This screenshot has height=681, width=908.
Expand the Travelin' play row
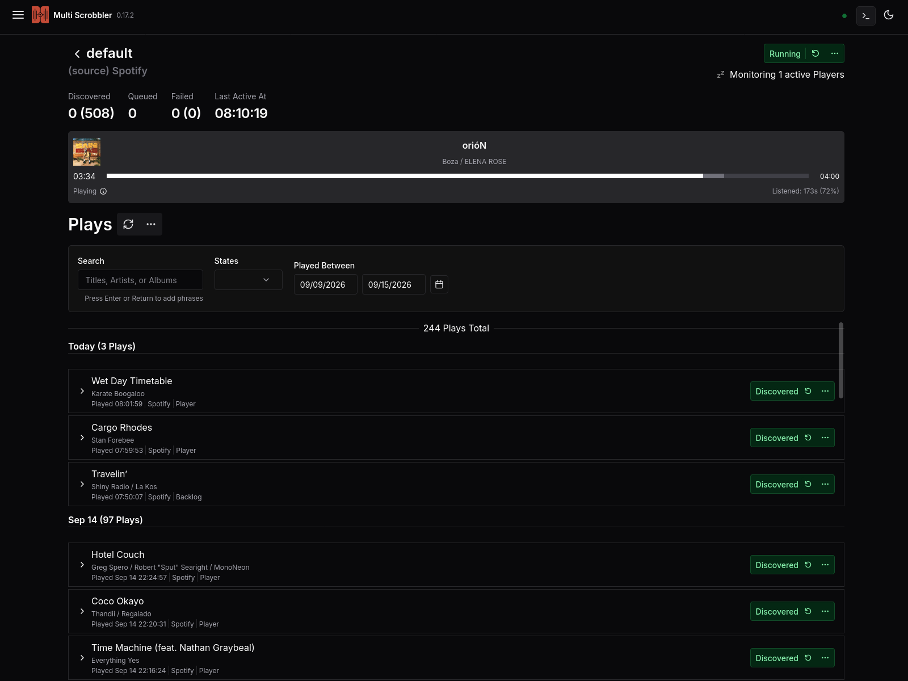click(x=82, y=484)
